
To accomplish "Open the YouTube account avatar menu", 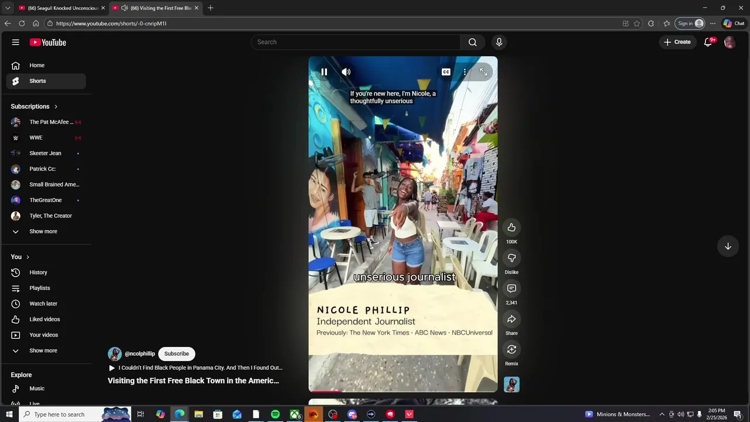I will (x=729, y=42).
